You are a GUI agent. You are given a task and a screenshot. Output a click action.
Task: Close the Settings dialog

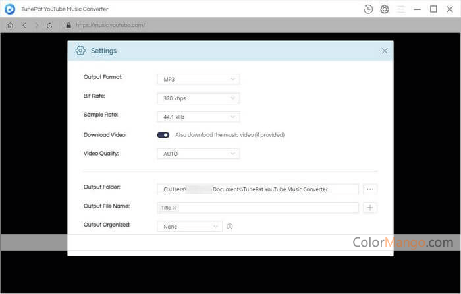(x=385, y=51)
